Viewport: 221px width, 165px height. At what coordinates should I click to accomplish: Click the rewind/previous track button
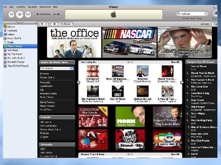pos(11,14)
